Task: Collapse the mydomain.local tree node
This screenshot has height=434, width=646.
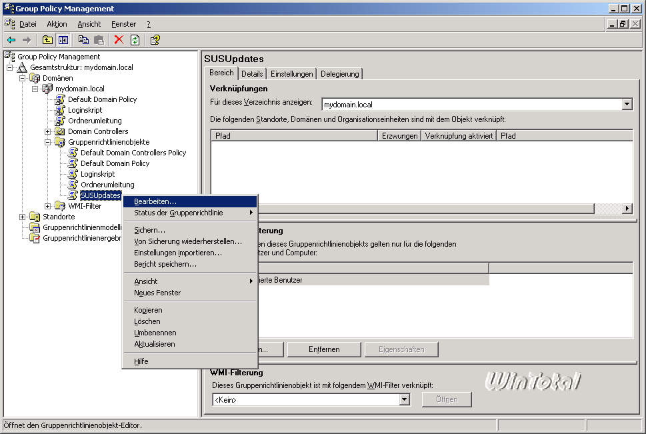Action: (x=35, y=89)
